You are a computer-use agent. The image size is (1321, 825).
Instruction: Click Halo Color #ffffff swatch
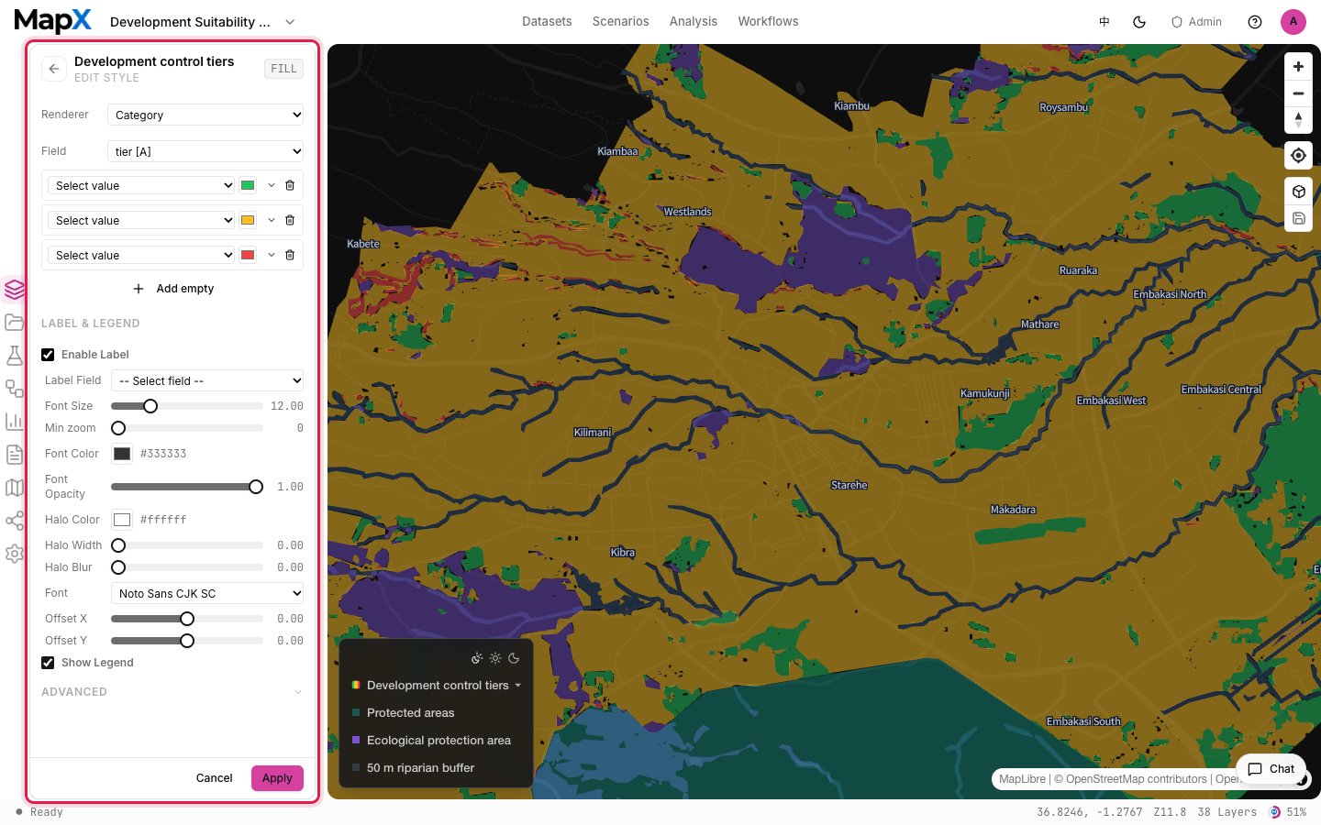coord(122,520)
